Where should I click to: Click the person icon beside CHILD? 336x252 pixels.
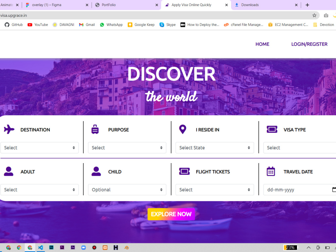[96, 171]
